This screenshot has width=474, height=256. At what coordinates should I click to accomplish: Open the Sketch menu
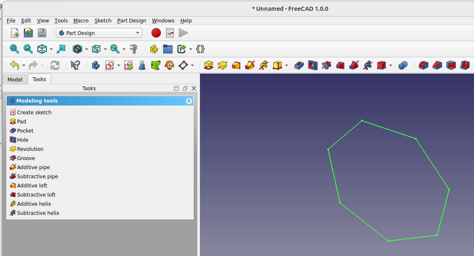pos(103,20)
